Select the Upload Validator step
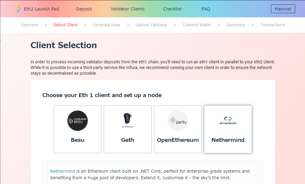Screen dimensions: 305x184 tap(151, 25)
